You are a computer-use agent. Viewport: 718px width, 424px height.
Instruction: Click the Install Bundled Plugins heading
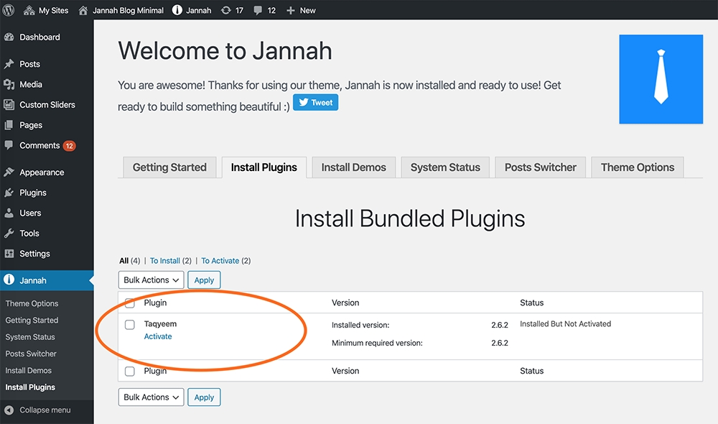410,218
